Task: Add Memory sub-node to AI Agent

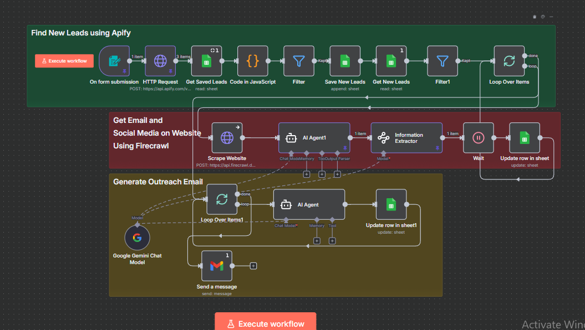Action: pyautogui.click(x=317, y=241)
